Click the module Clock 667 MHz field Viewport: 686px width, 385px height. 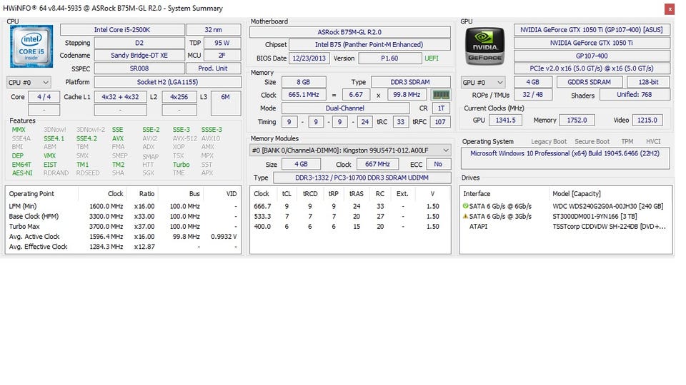[x=377, y=164]
